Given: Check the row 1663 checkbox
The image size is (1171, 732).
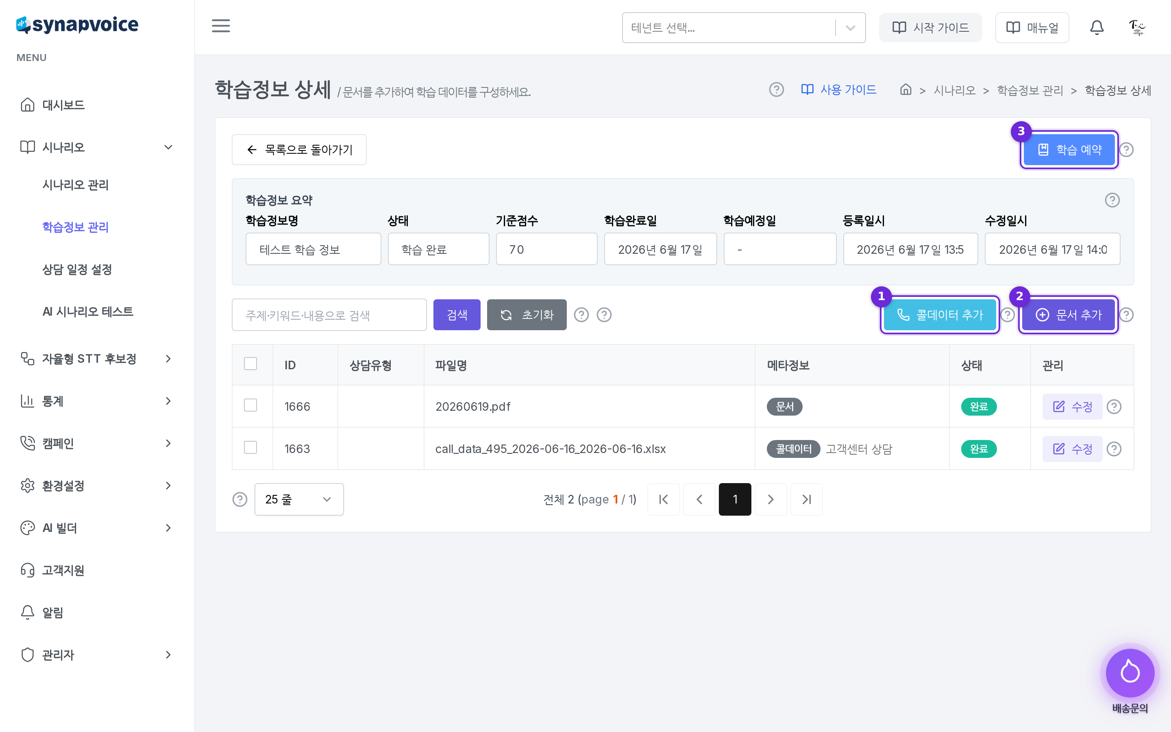Looking at the screenshot, I should pyautogui.click(x=250, y=447).
